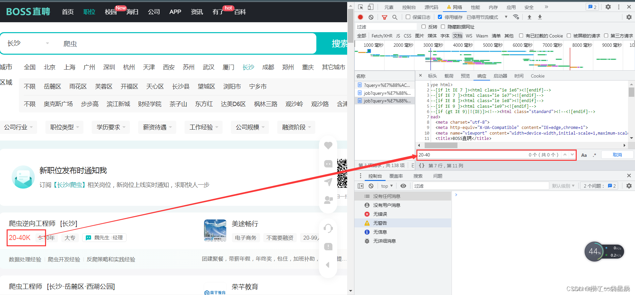This screenshot has height=295, width=635.
Task: Expand more DevTools tabs chevron
Action: click(x=547, y=7)
